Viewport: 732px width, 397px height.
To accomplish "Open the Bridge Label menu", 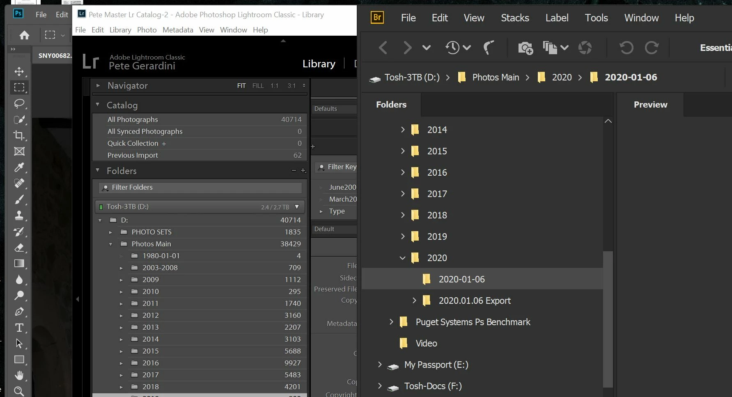I will [x=557, y=18].
